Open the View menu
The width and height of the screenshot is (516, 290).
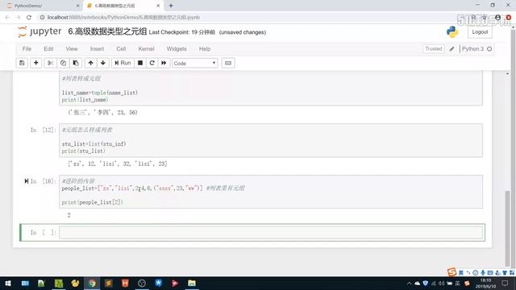(x=72, y=48)
